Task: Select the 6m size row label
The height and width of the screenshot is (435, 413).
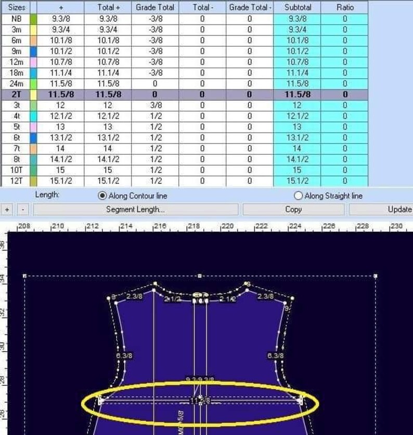Action: (x=16, y=41)
